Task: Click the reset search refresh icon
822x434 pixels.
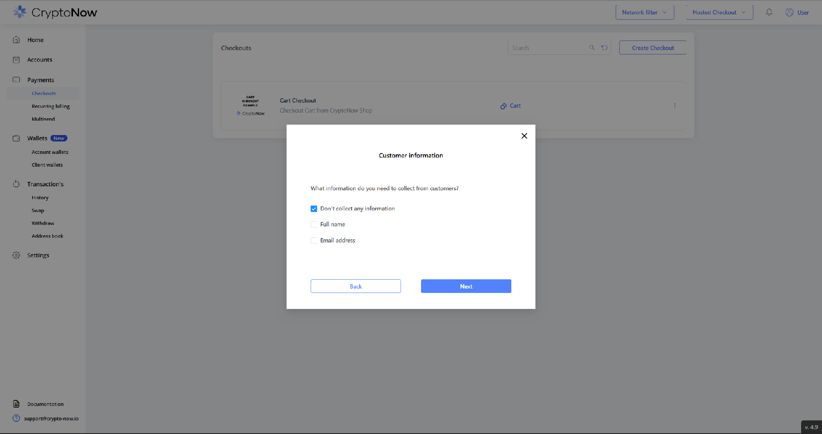Action: 604,48
